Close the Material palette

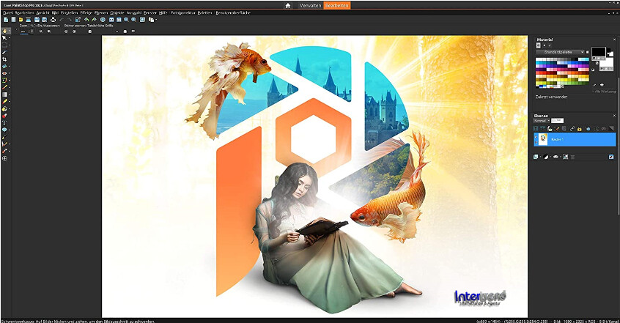tap(614, 40)
